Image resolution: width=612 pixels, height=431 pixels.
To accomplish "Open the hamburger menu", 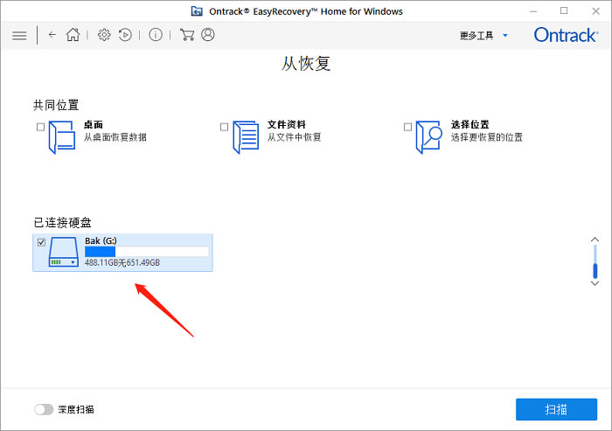I will pyautogui.click(x=19, y=36).
